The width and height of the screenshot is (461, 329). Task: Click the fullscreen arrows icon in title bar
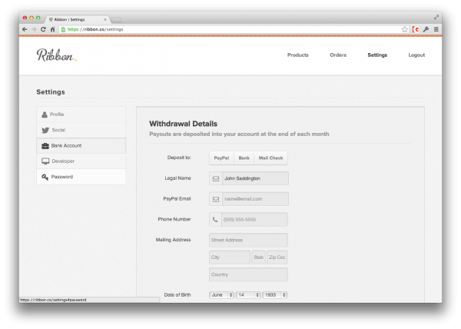pyautogui.click(x=436, y=18)
